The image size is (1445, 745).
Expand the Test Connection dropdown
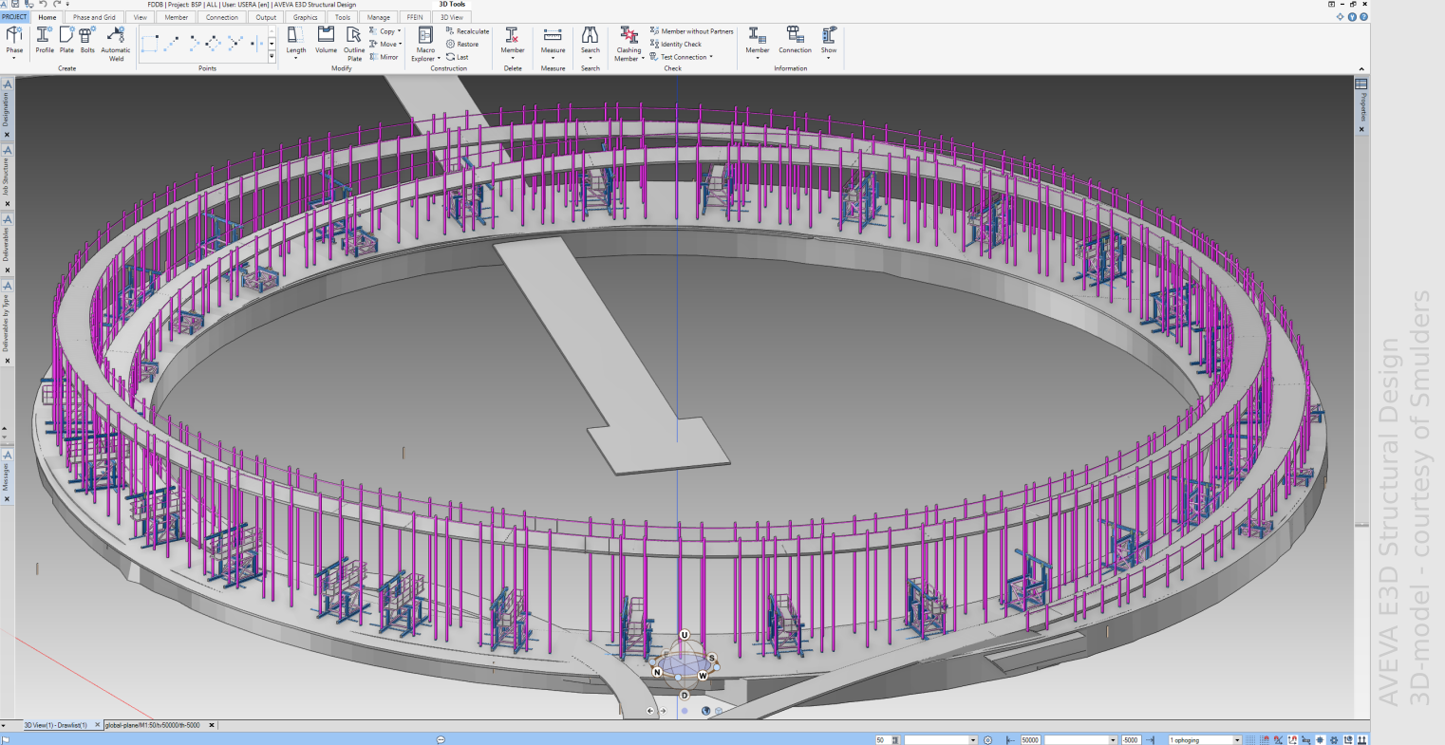coord(710,57)
